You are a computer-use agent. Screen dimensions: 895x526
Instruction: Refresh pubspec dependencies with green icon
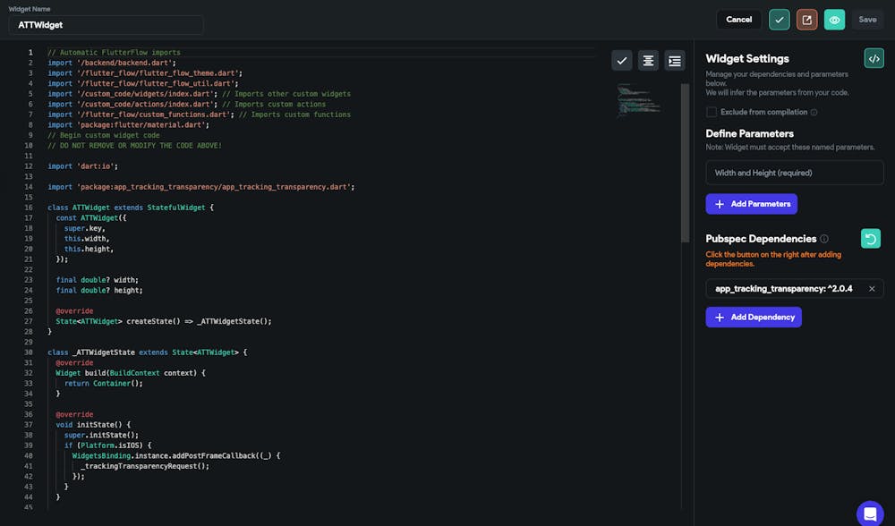pos(870,239)
